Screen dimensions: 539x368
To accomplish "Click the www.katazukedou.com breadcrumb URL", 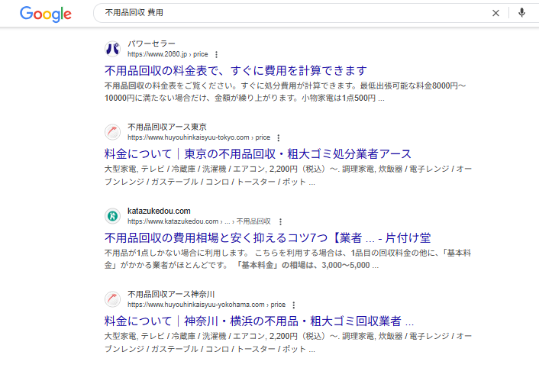I will pos(199,221).
